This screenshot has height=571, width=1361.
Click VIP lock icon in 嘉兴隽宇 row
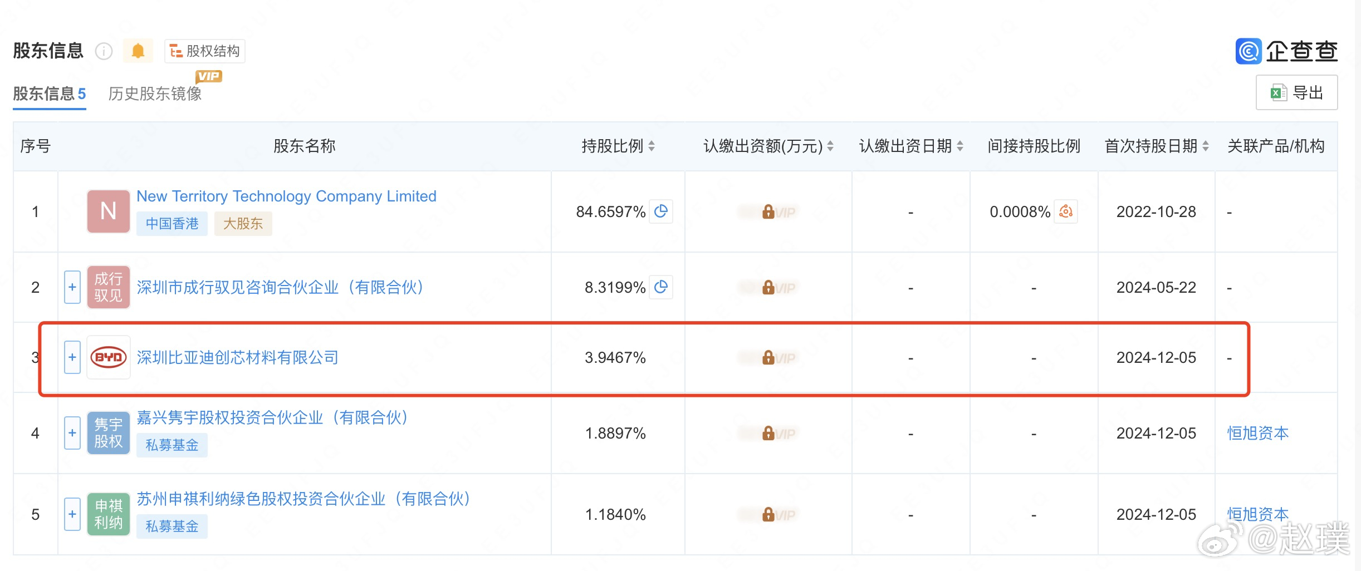pos(768,434)
